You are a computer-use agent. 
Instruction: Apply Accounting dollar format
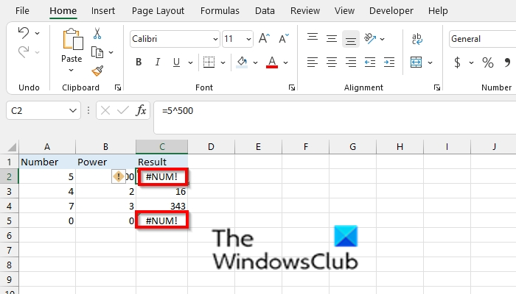(x=457, y=62)
